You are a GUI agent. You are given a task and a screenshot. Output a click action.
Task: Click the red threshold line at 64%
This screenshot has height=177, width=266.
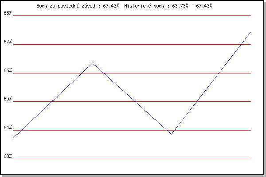(x=89, y=130)
